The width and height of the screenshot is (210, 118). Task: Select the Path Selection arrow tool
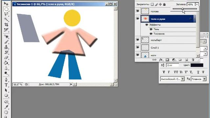pyautogui.click(x=6, y=90)
